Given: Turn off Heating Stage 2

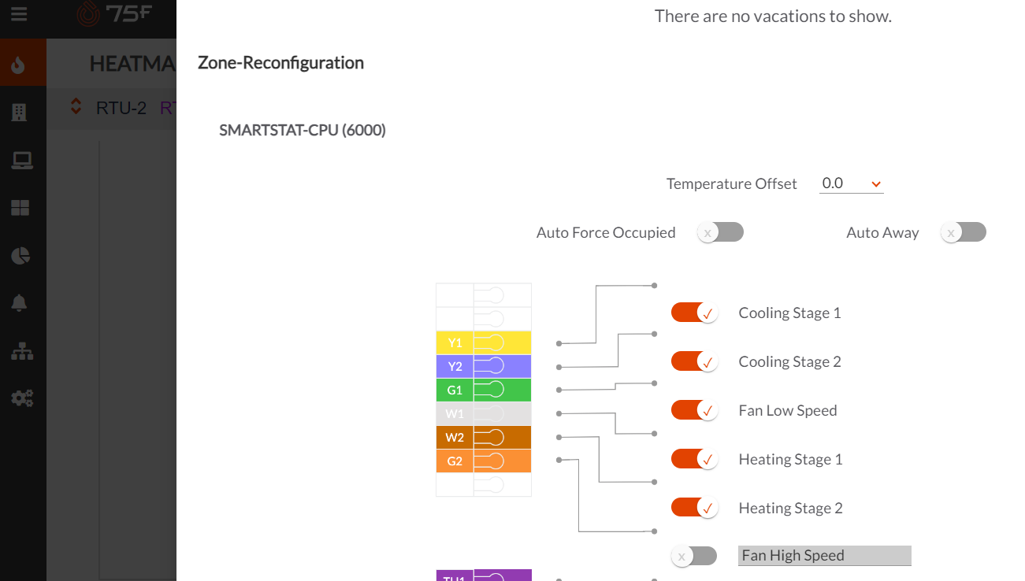Looking at the screenshot, I should [694, 507].
